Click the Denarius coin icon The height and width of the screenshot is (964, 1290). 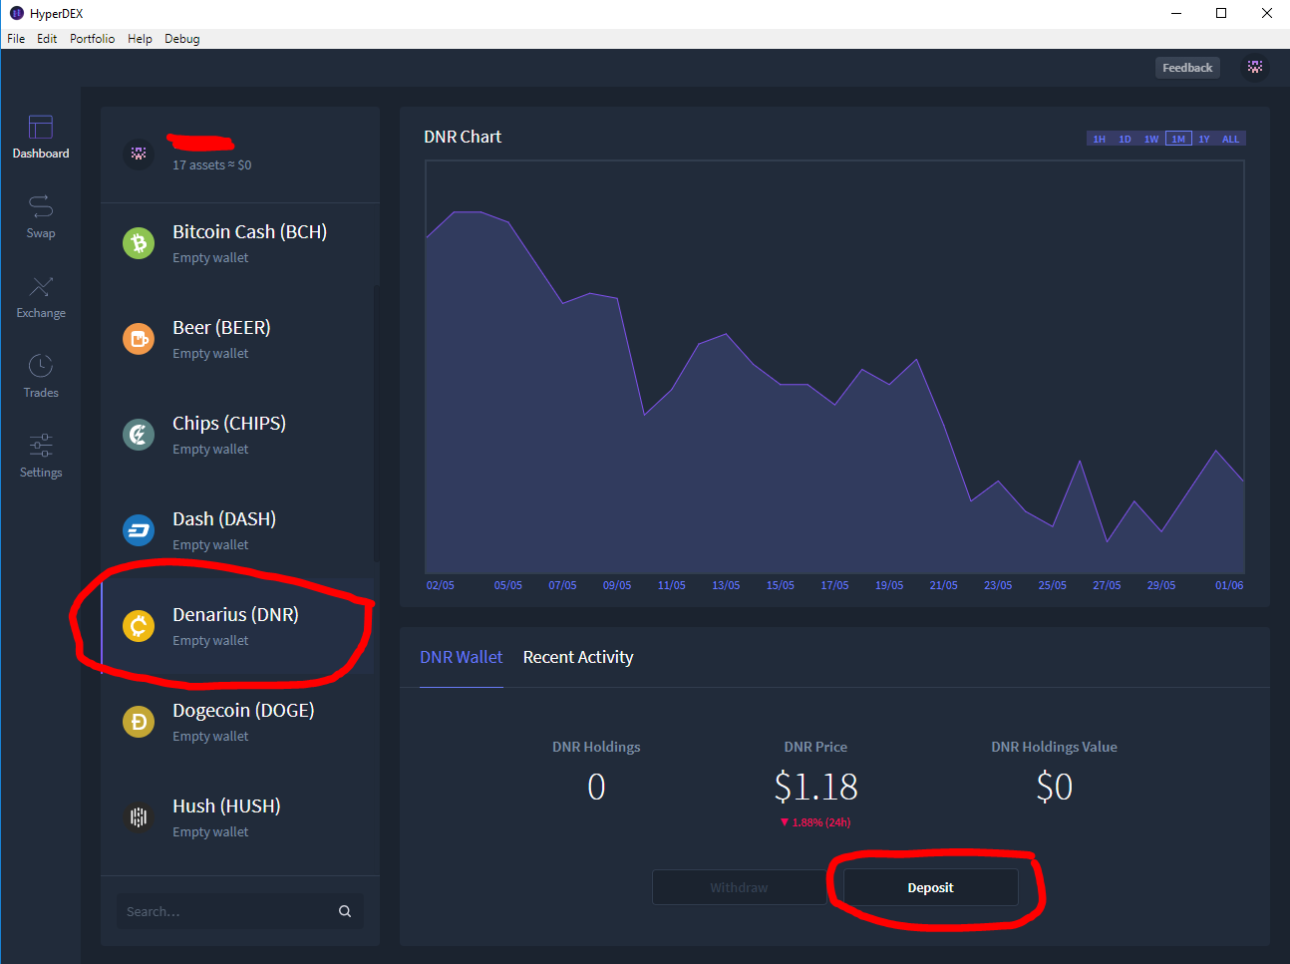[139, 626]
